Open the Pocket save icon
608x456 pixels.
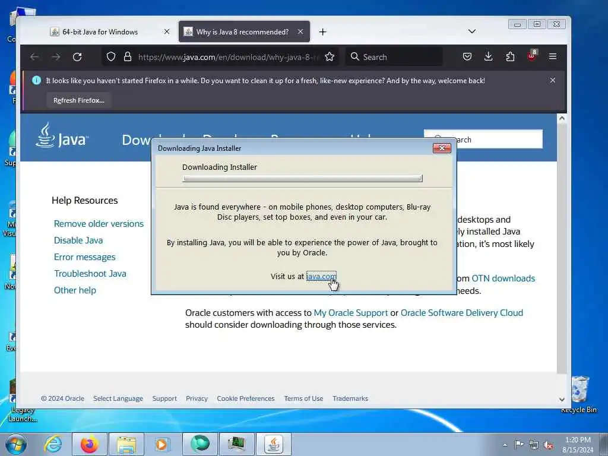click(467, 57)
